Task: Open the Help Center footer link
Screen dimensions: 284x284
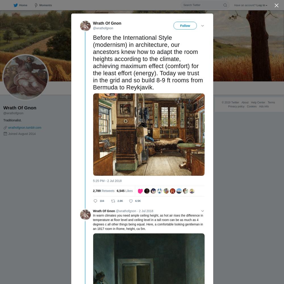Action: (258, 103)
